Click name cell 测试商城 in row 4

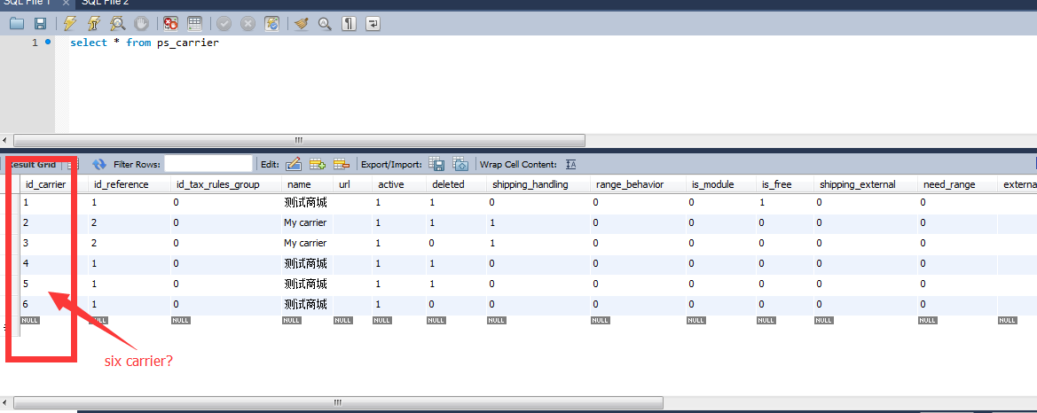click(x=307, y=263)
